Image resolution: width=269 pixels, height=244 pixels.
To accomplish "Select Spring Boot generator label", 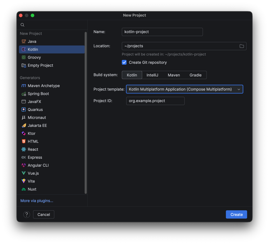I will [x=38, y=94].
